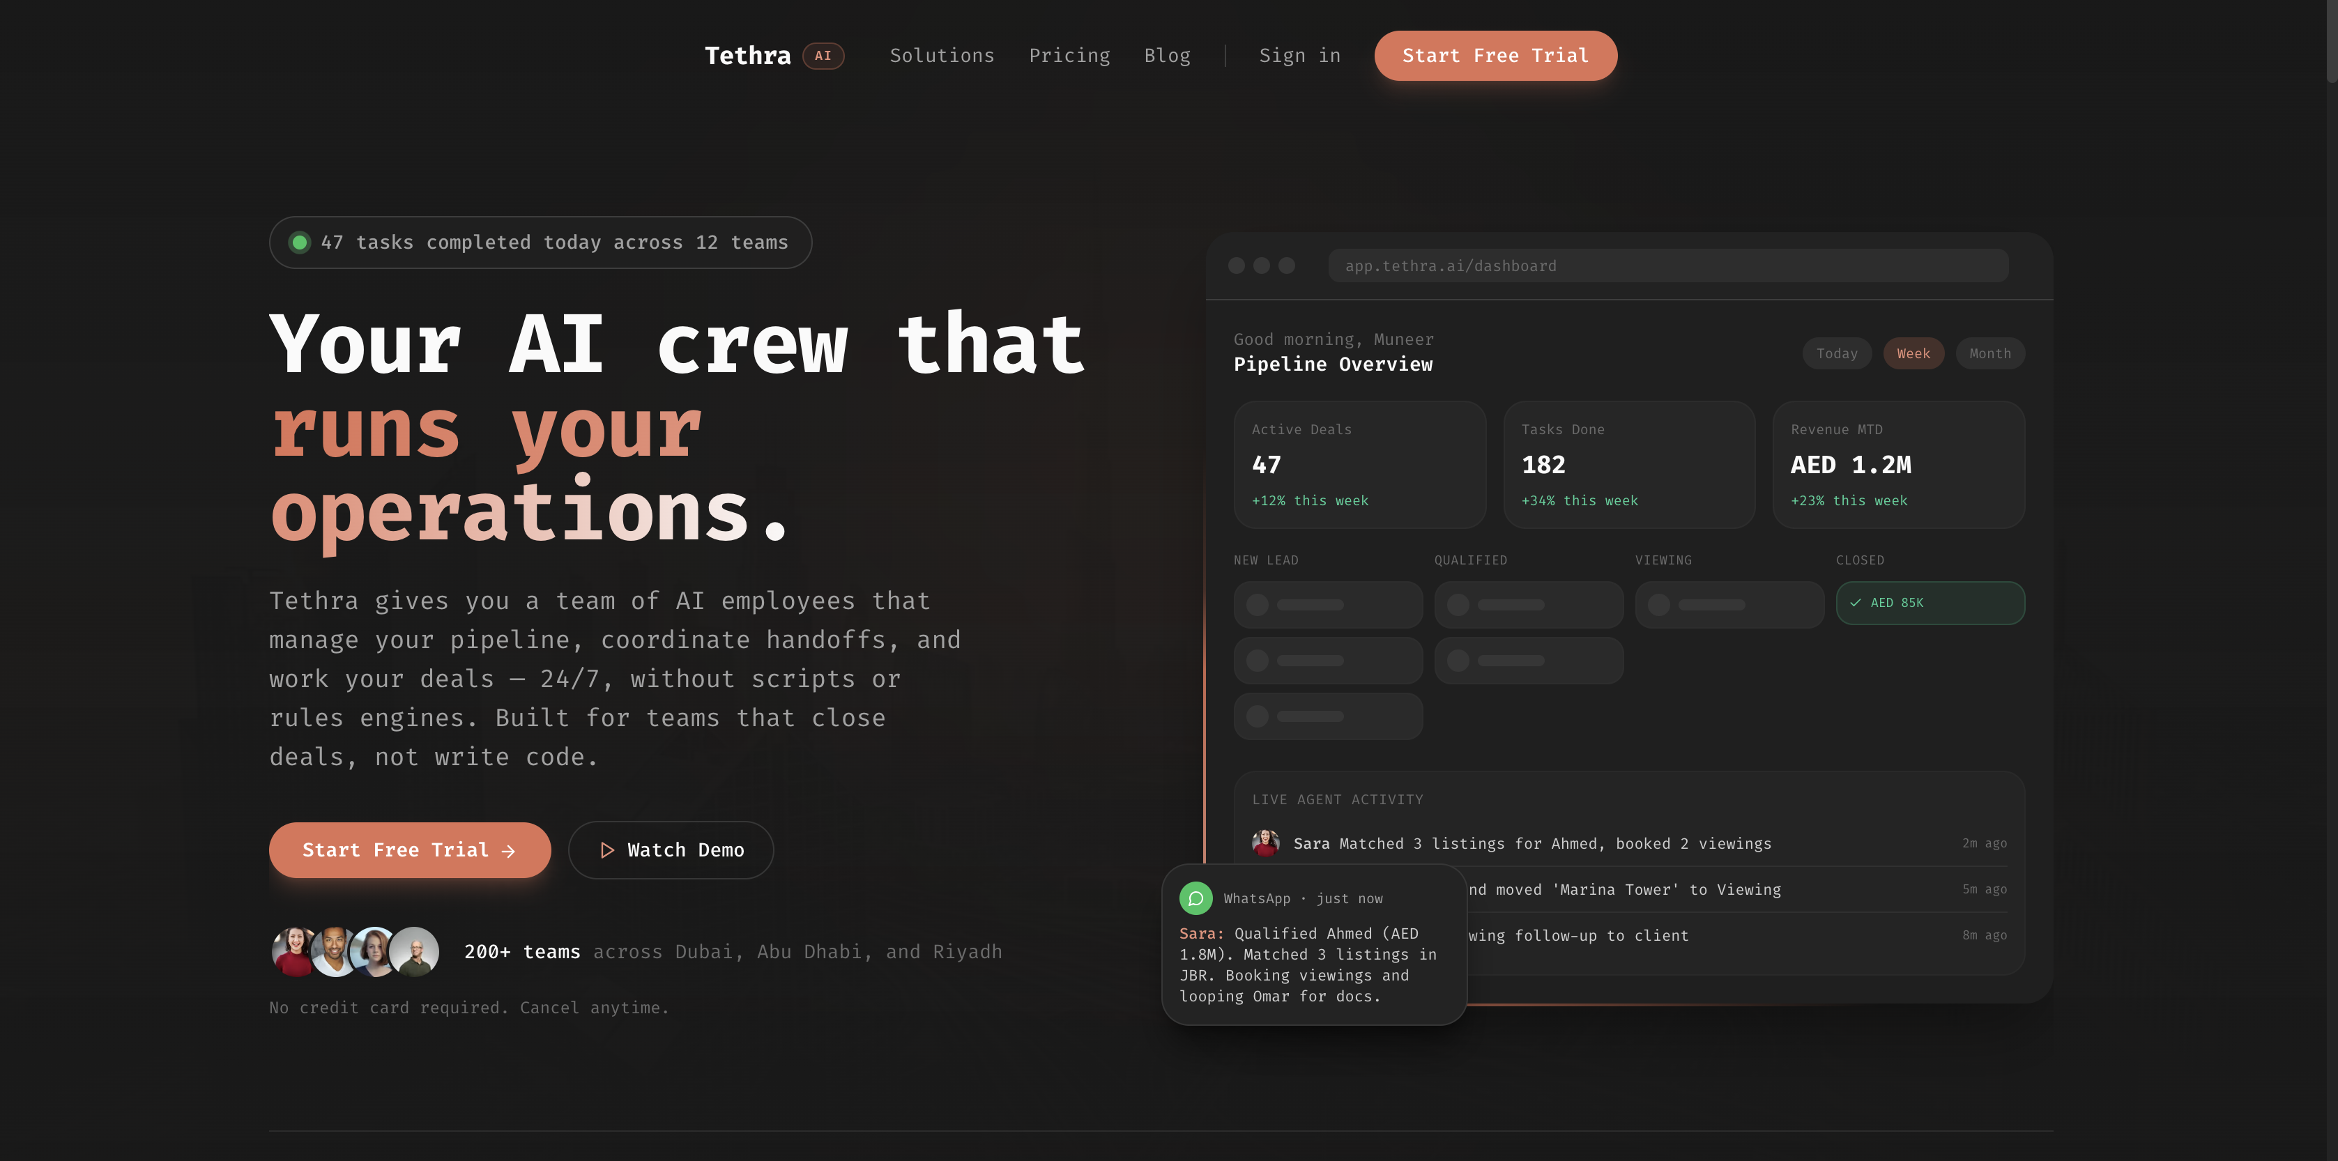Click the green status dot in tasks badge
The height and width of the screenshot is (1161, 2338).
tap(300, 243)
